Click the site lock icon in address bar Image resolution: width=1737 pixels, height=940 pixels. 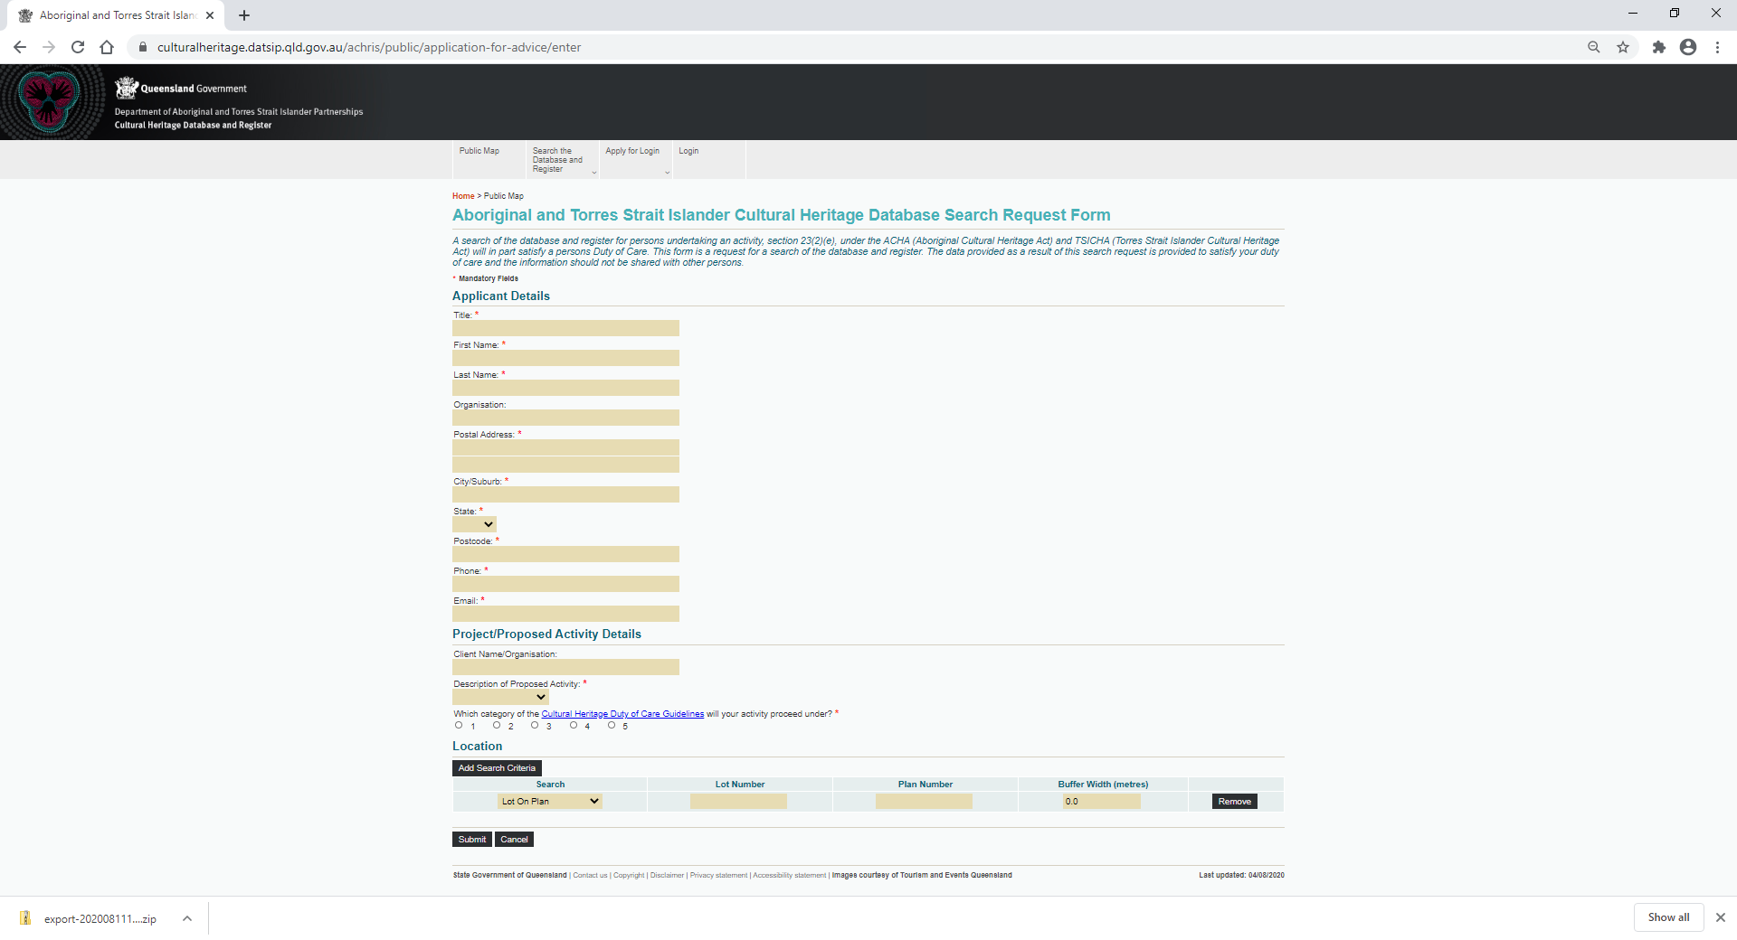(x=142, y=47)
